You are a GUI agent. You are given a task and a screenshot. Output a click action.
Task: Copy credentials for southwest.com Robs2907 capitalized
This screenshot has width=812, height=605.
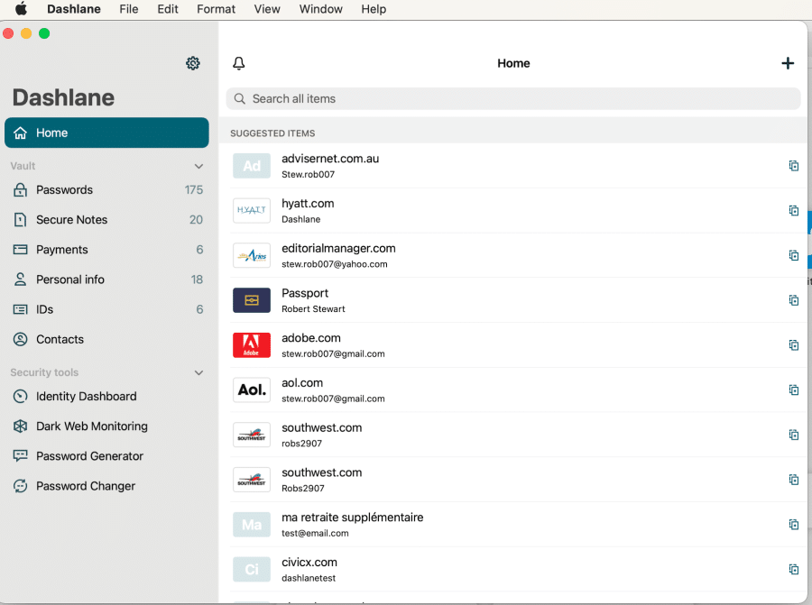(x=793, y=480)
